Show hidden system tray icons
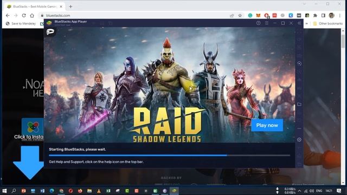The height and width of the screenshot is (195, 347). (299, 191)
